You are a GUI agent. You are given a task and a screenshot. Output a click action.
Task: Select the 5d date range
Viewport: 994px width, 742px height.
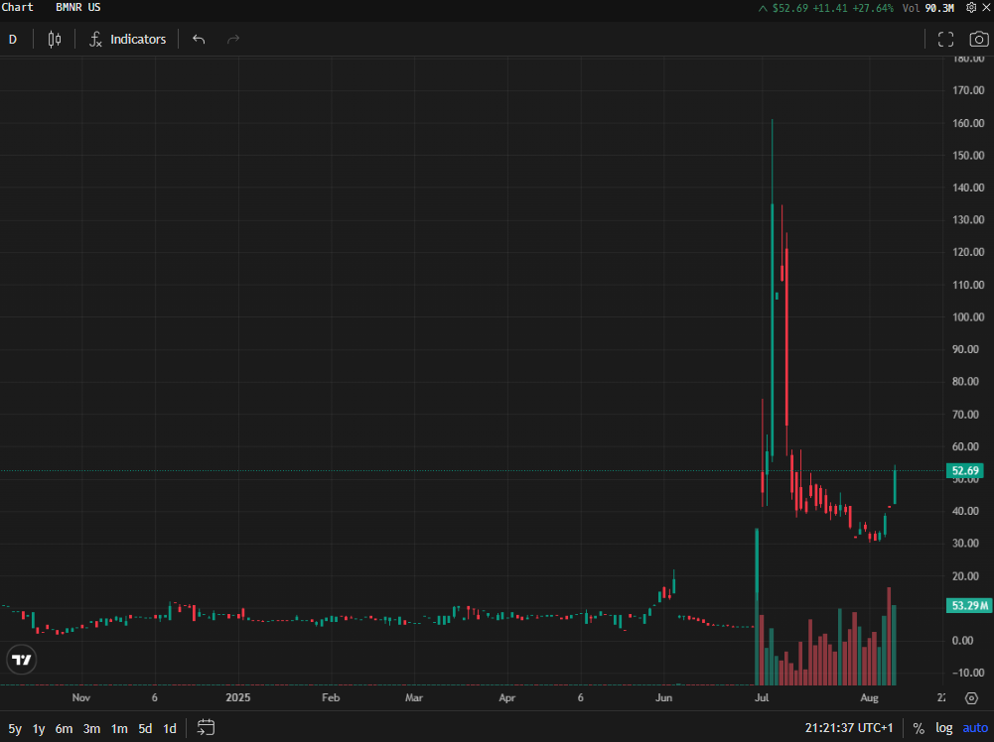point(145,729)
